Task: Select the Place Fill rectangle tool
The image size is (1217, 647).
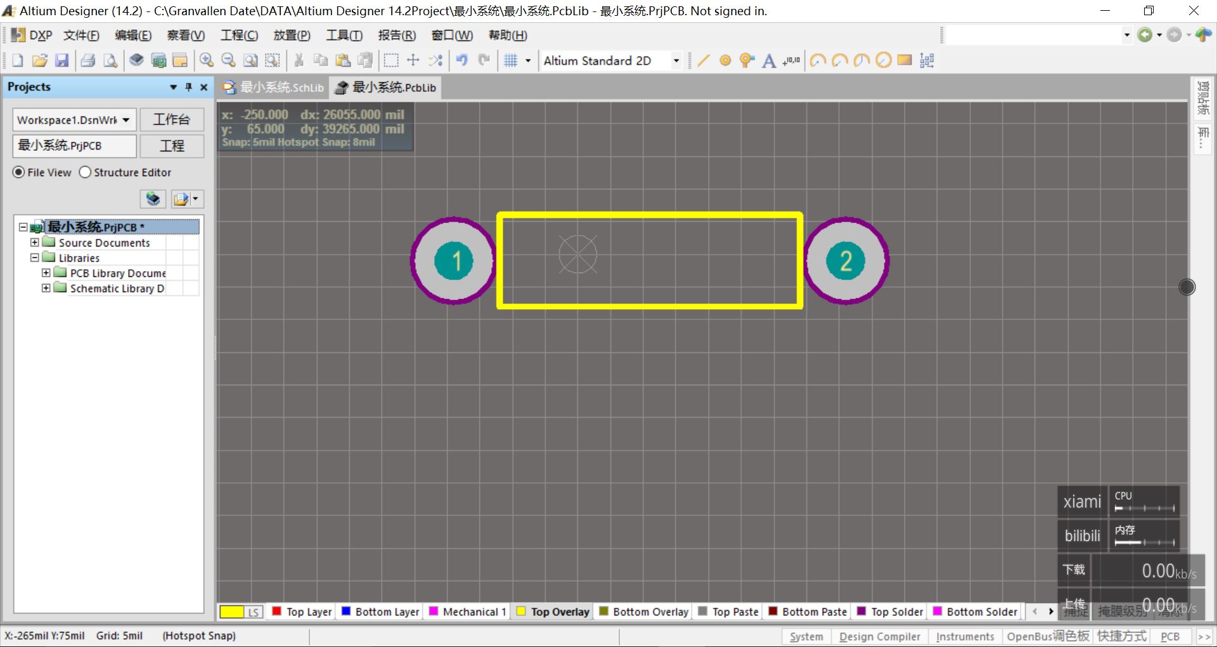Action: tap(905, 60)
